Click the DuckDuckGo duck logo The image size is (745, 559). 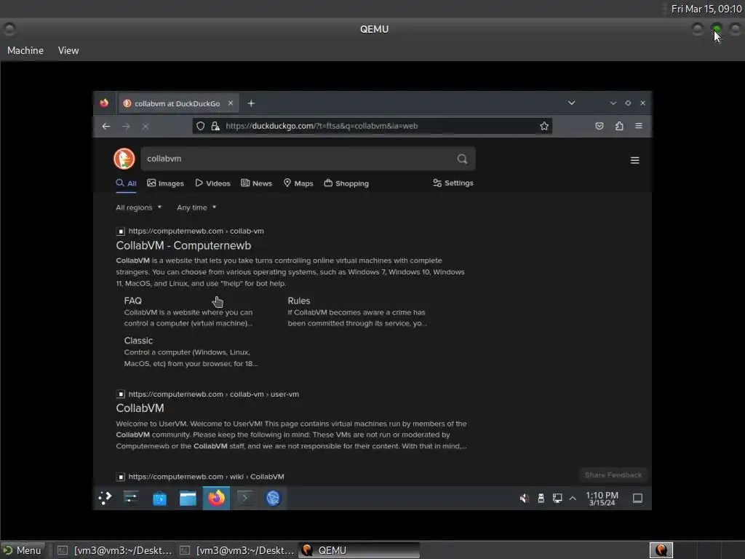coord(124,159)
